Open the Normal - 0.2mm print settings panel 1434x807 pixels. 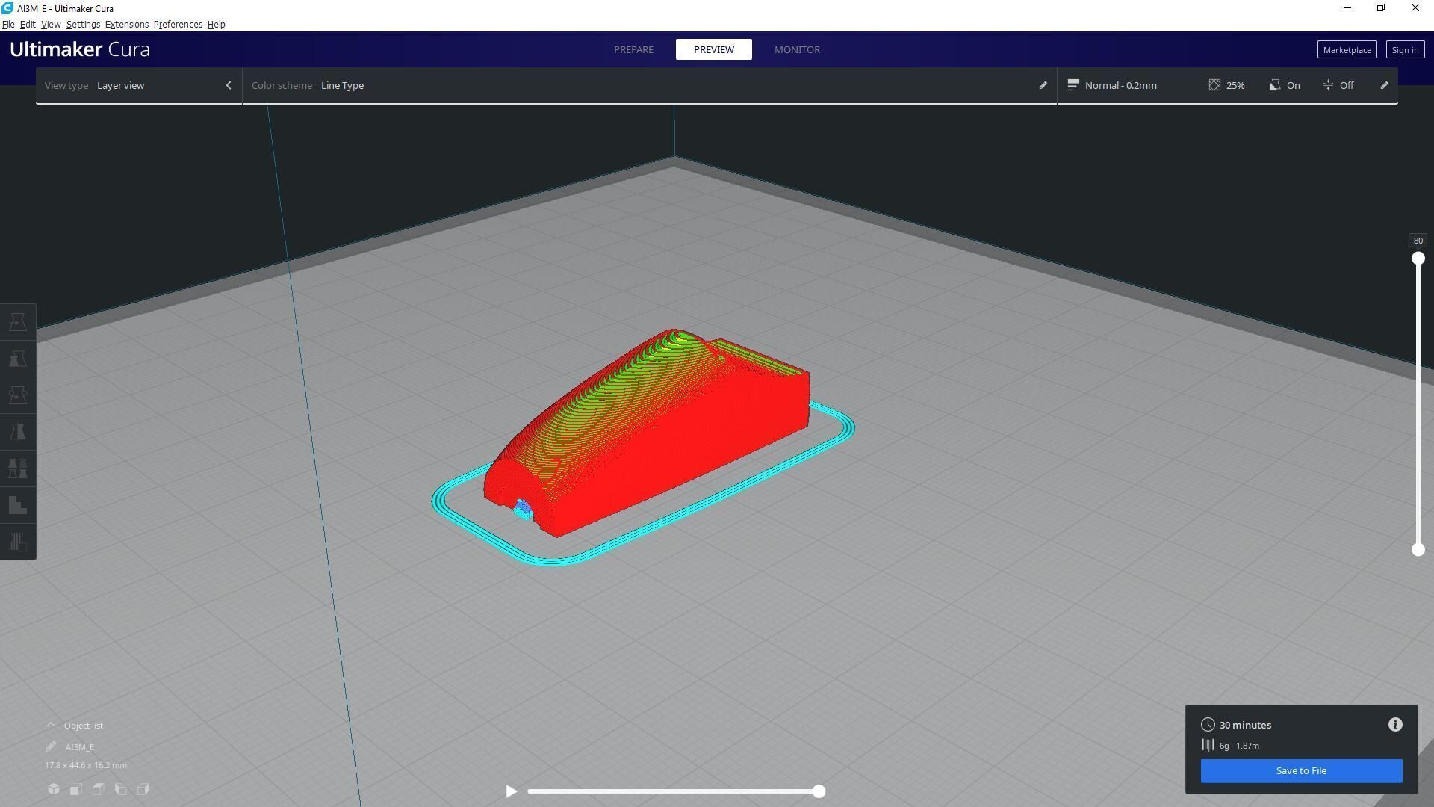coord(1120,85)
